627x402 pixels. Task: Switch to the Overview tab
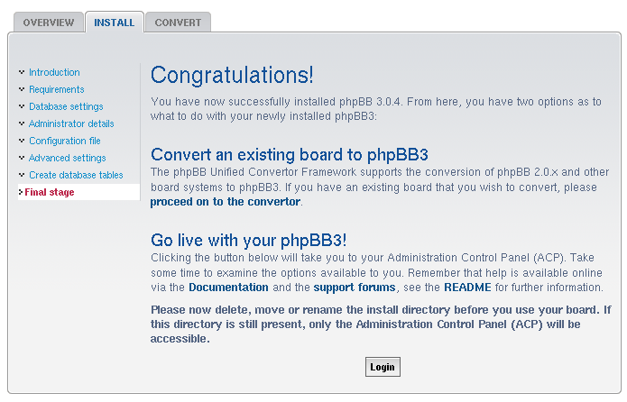[49, 23]
